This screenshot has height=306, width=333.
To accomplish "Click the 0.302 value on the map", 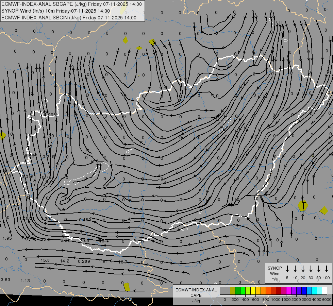I will [x=47, y=219].
